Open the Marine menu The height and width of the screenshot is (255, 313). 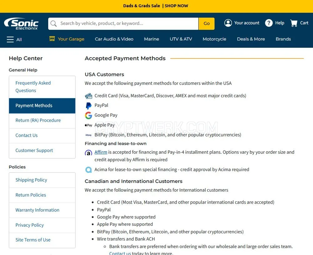pyautogui.click(x=151, y=39)
